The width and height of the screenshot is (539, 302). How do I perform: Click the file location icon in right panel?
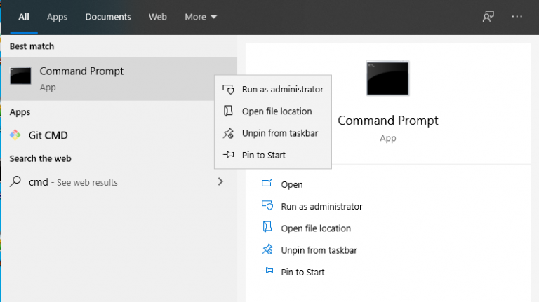[267, 228]
